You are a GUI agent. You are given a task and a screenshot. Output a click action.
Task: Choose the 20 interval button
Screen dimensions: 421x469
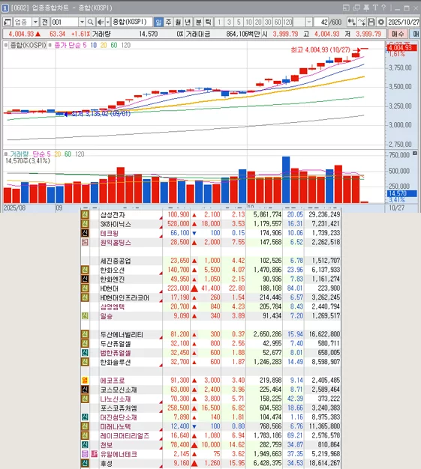258,22
